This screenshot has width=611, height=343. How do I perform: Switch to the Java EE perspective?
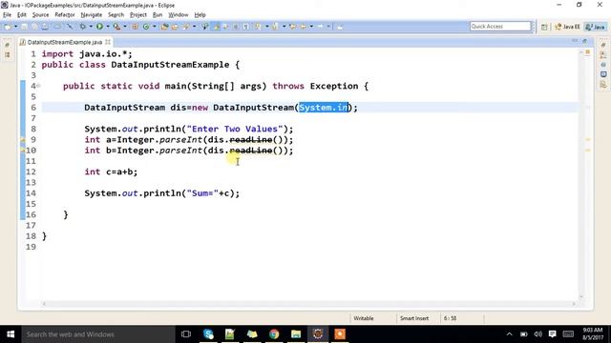pos(567,27)
